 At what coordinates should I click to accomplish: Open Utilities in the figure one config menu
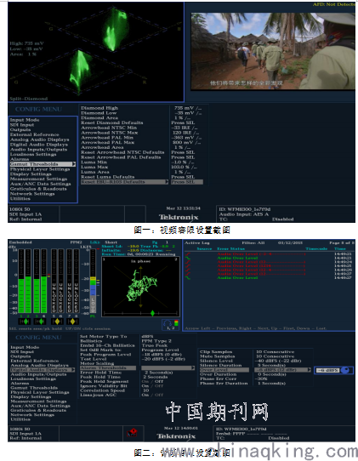(x=20, y=199)
